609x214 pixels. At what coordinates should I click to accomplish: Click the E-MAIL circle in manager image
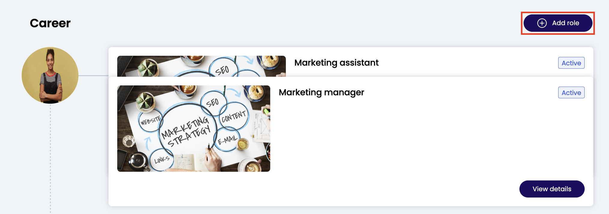click(x=227, y=140)
